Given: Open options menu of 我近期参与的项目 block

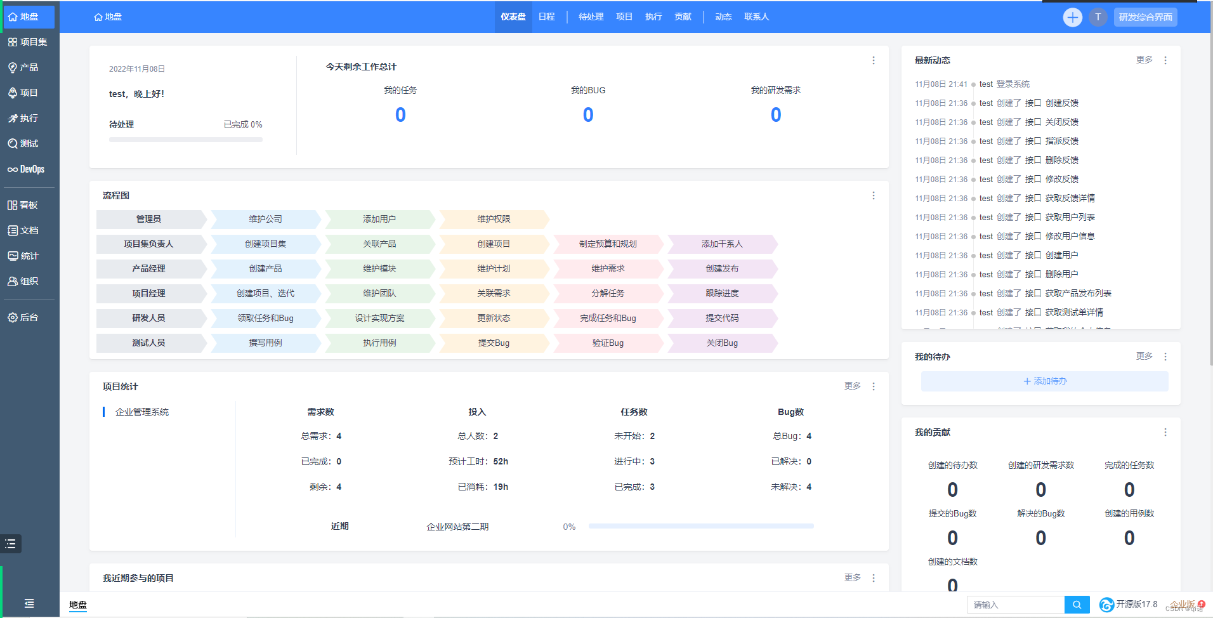Looking at the screenshot, I should pyautogui.click(x=874, y=578).
